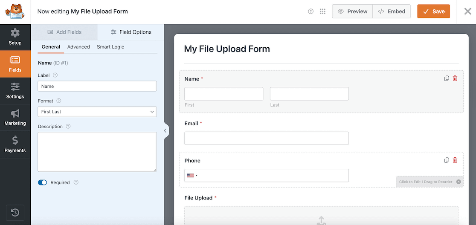The height and width of the screenshot is (225, 476).
Task: Switch to the Add Fields tab
Action: coord(64,32)
